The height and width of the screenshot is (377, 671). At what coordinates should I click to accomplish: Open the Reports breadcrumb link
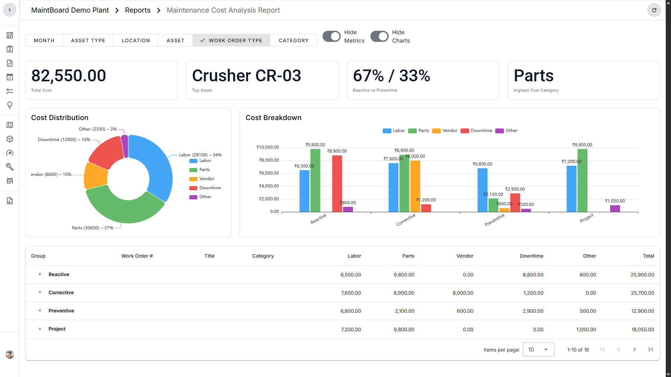(x=137, y=10)
